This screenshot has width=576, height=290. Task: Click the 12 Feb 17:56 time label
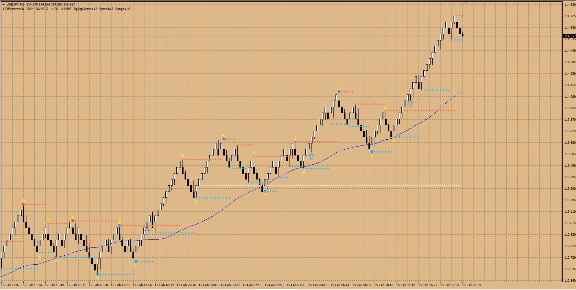[x=142, y=285]
